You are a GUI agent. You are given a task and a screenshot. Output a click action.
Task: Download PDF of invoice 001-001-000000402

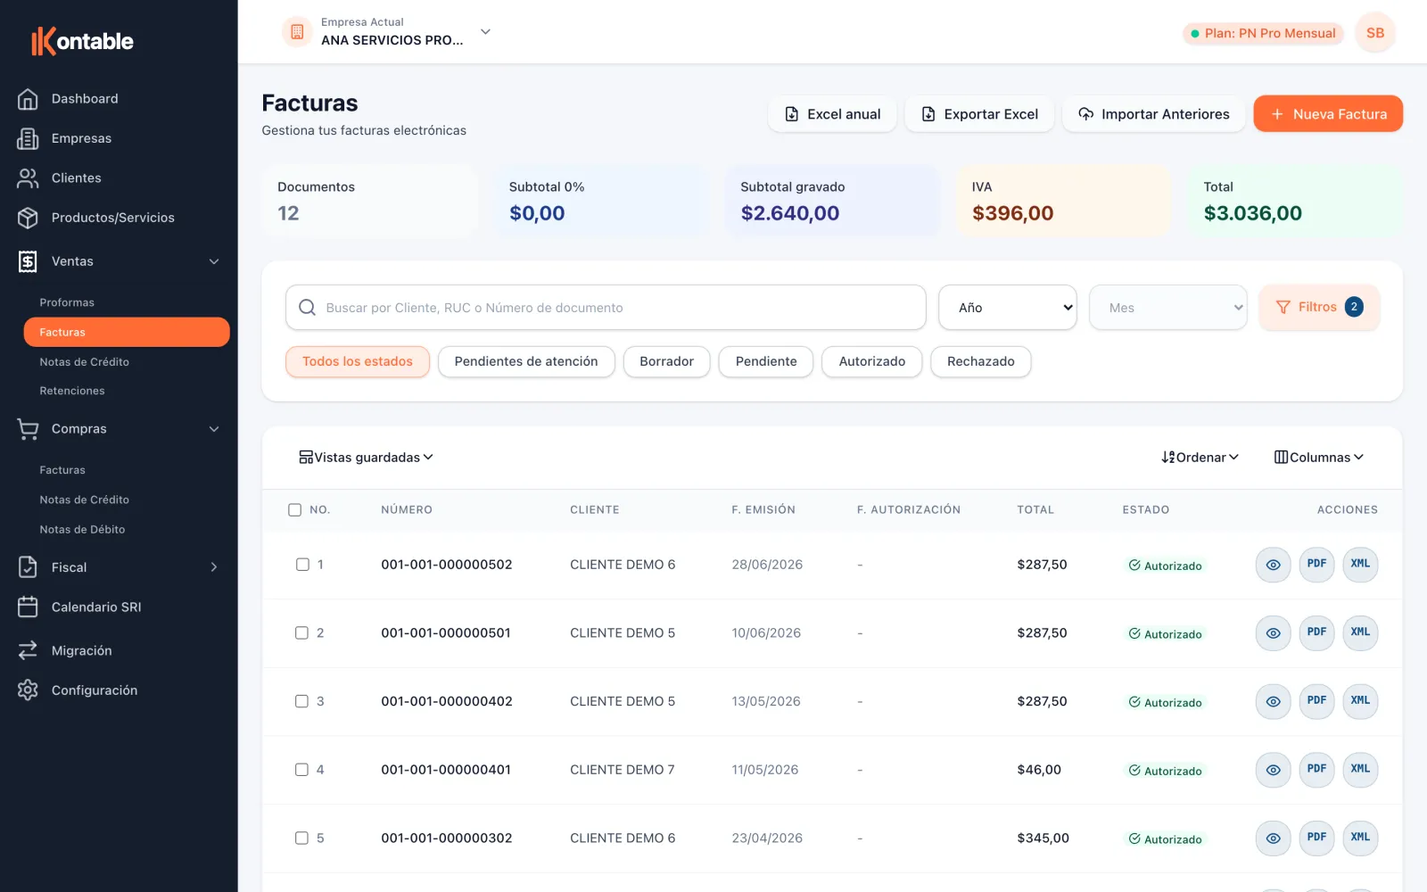point(1316,701)
